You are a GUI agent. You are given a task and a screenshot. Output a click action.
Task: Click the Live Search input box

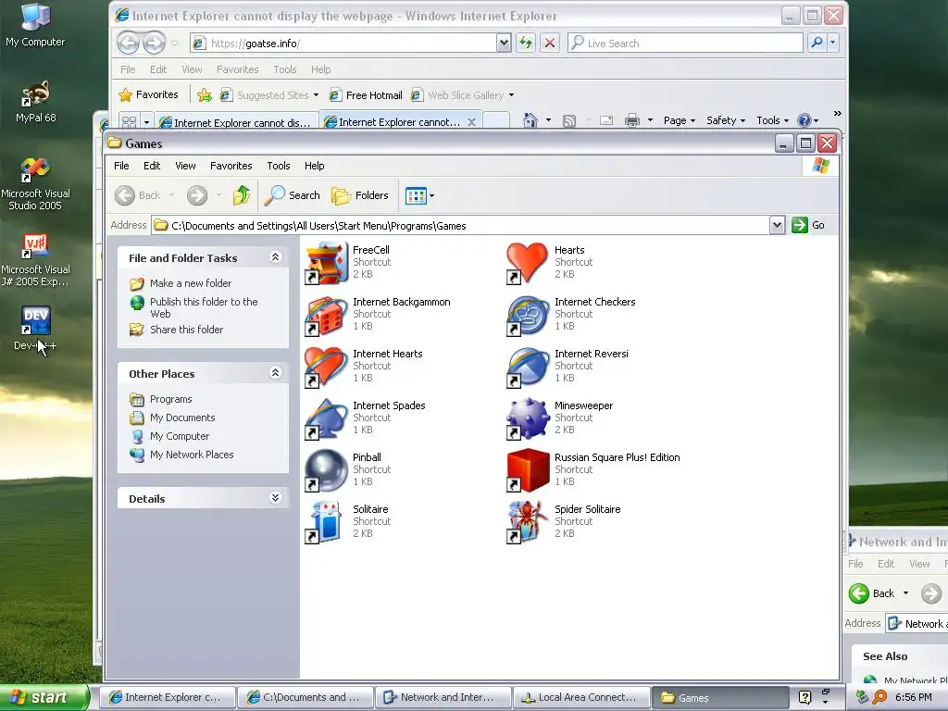[x=685, y=43]
